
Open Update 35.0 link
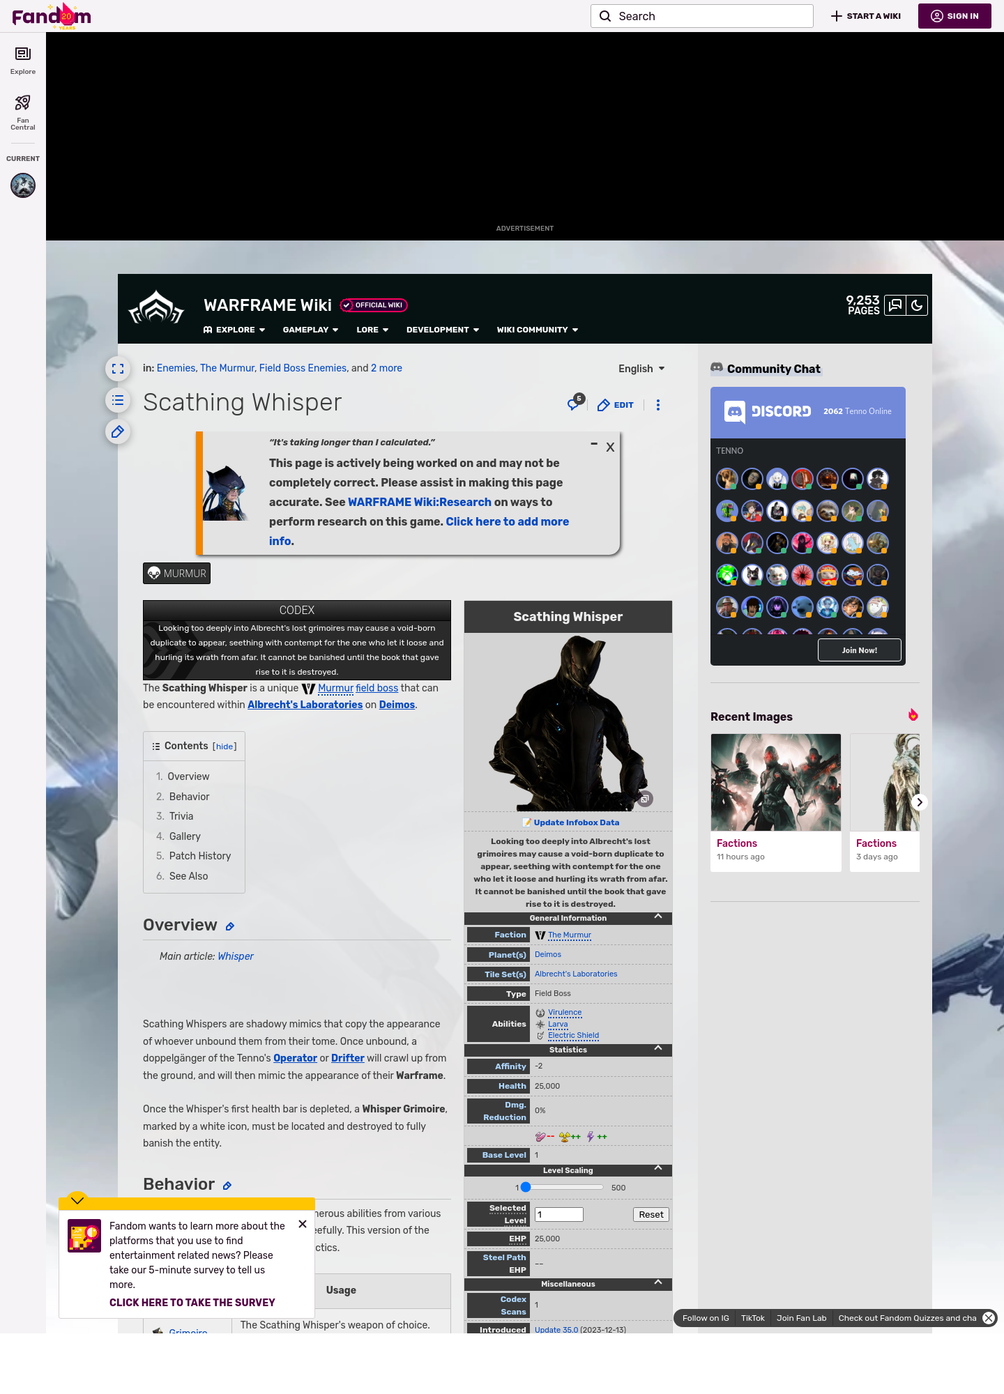click(556, 1329)
